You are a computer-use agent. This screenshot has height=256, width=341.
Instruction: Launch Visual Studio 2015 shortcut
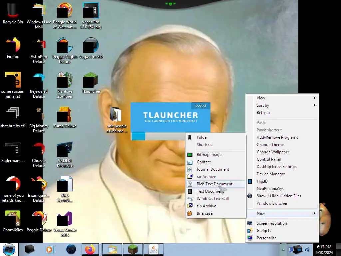click(65, 224)
